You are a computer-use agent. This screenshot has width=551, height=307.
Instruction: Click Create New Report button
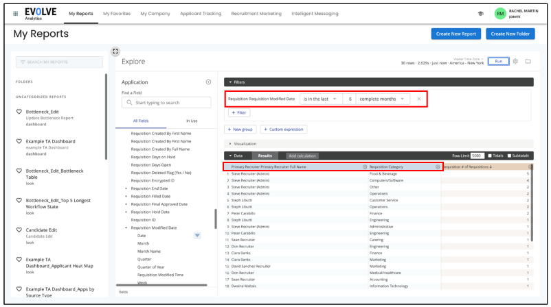456,34
